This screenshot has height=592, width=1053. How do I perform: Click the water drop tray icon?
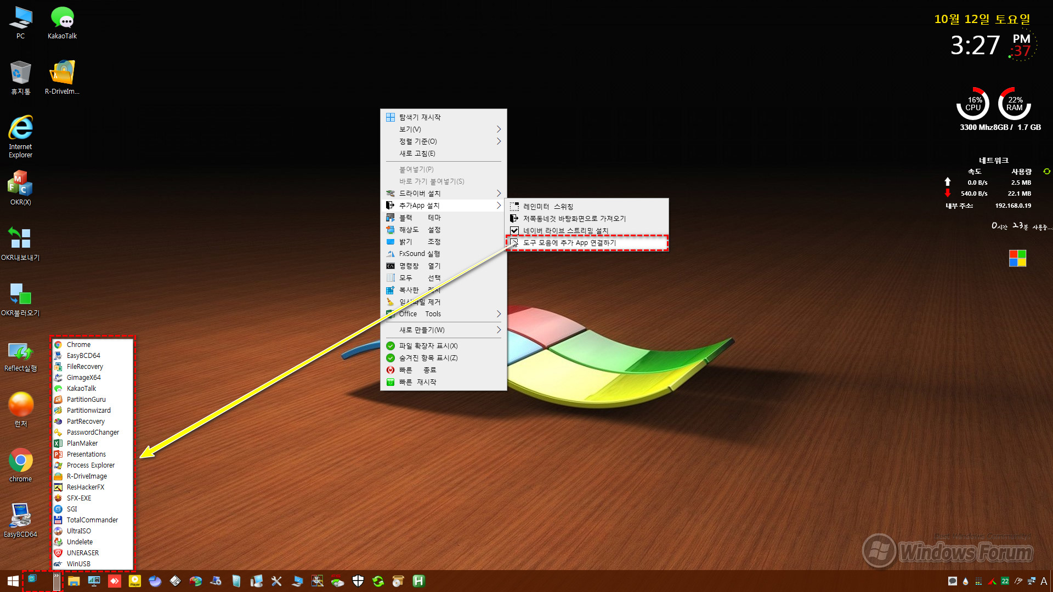[966, 581]
